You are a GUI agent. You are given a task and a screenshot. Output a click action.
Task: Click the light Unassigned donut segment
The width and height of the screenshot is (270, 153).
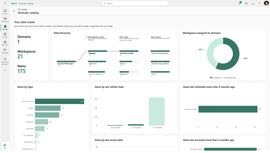point(210,52)
